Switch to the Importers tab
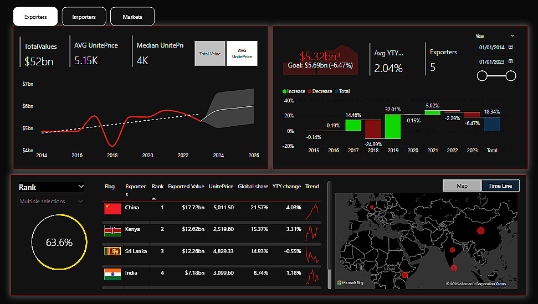538x304 pixels. [x=84, y=17]
